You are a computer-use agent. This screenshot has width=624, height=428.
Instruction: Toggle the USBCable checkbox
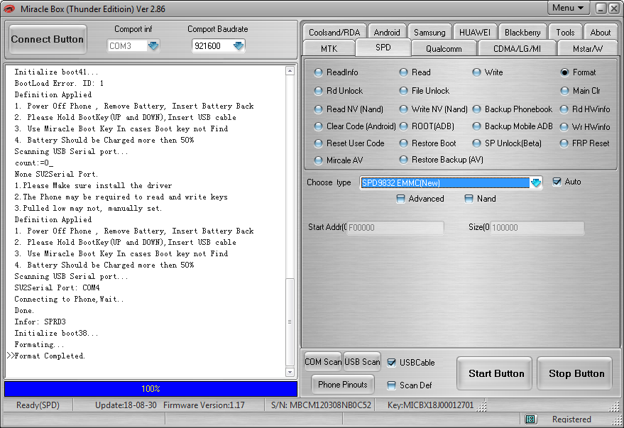392,363
